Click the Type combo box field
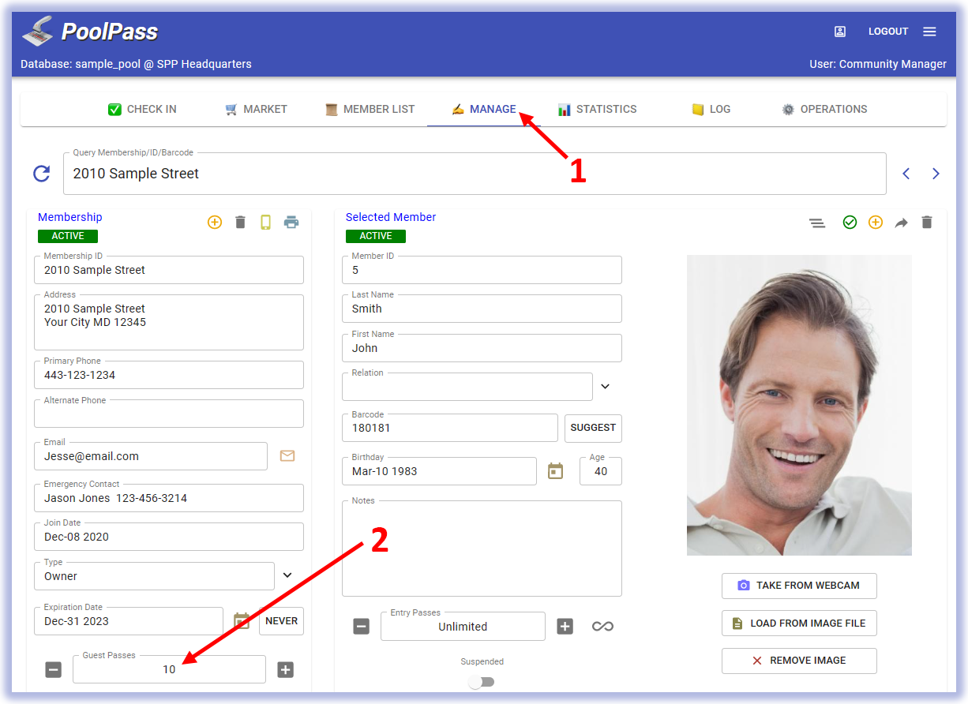This screenshot has height=704, width=968. pyautogui.click(x=154, y=576)
